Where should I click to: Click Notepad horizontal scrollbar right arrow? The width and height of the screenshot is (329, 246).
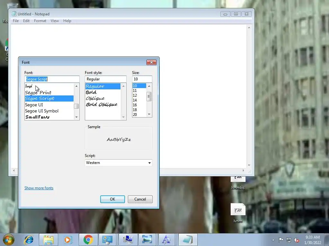[244, 170]
